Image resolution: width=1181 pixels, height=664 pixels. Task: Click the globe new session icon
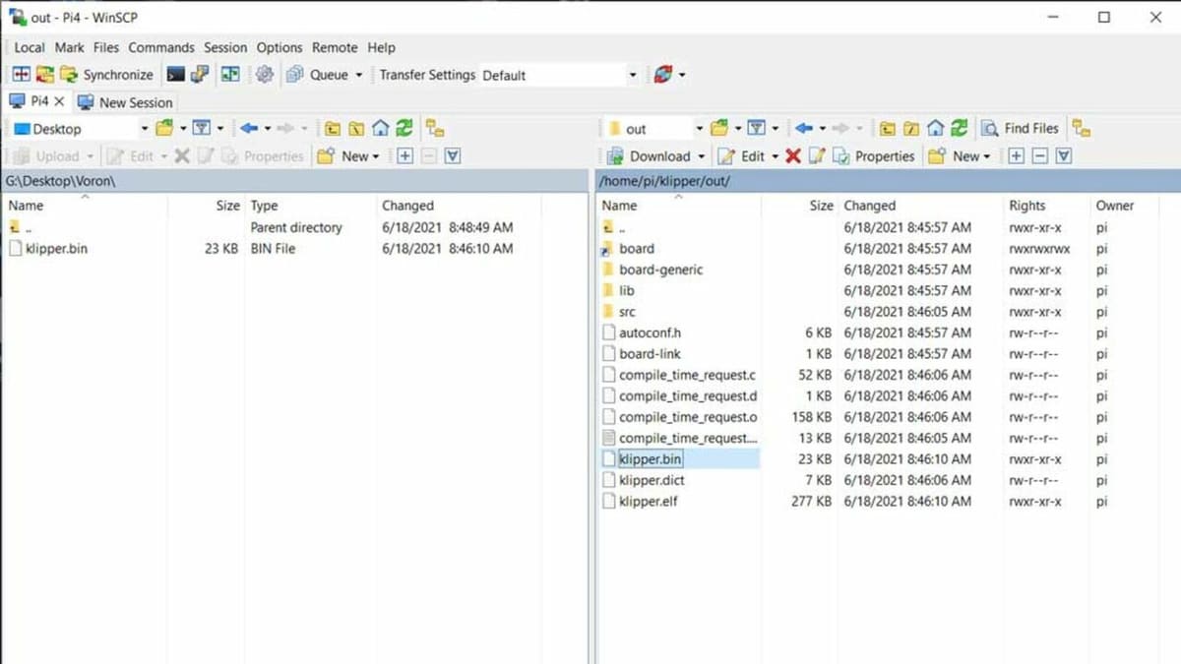tap(662, 75)
